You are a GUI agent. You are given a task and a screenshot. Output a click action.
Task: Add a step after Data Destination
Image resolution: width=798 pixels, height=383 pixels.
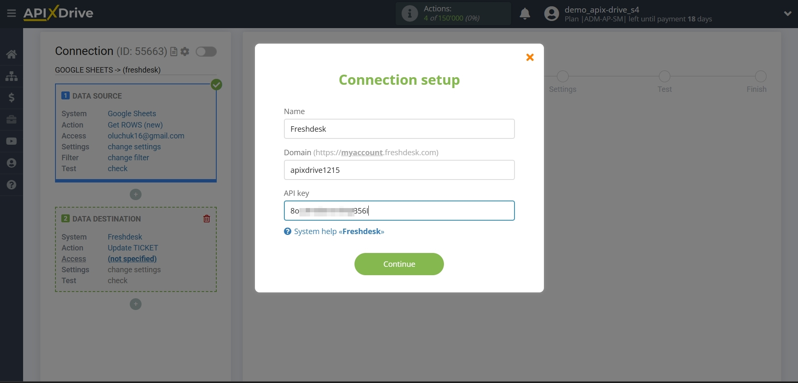(136, 304)
